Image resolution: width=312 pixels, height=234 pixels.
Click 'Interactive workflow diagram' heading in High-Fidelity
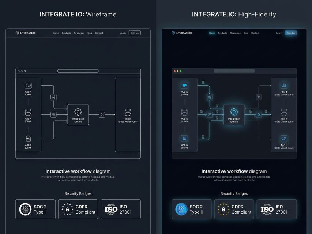234,171
